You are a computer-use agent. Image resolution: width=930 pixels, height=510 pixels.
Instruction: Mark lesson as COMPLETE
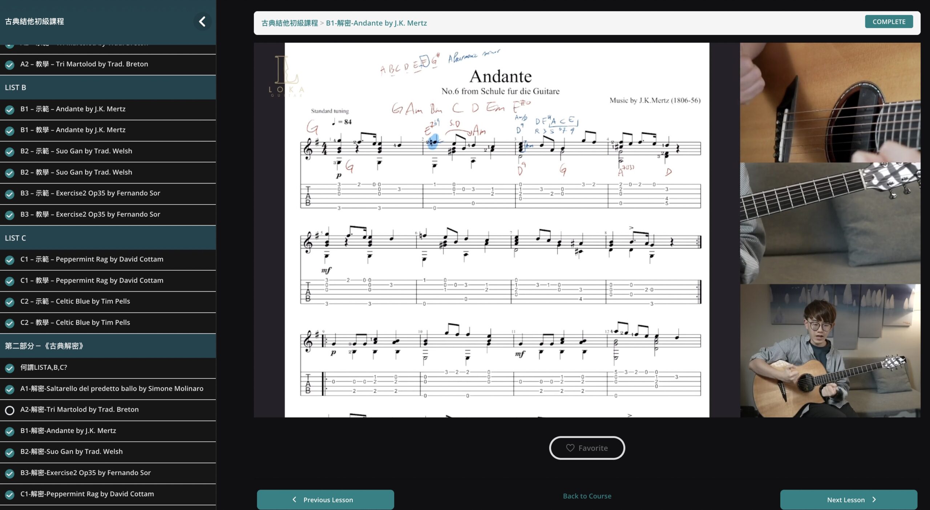(x=889, y=22)
